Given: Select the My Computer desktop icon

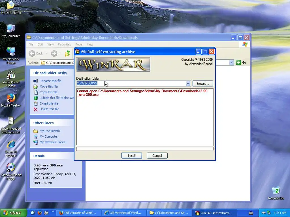Looking at the screenshot, I should (11, 31).
